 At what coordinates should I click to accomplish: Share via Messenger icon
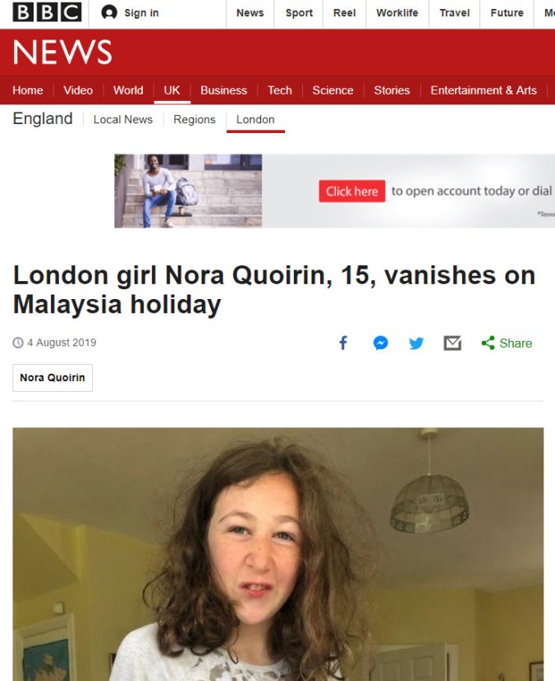tap(381, 343)
